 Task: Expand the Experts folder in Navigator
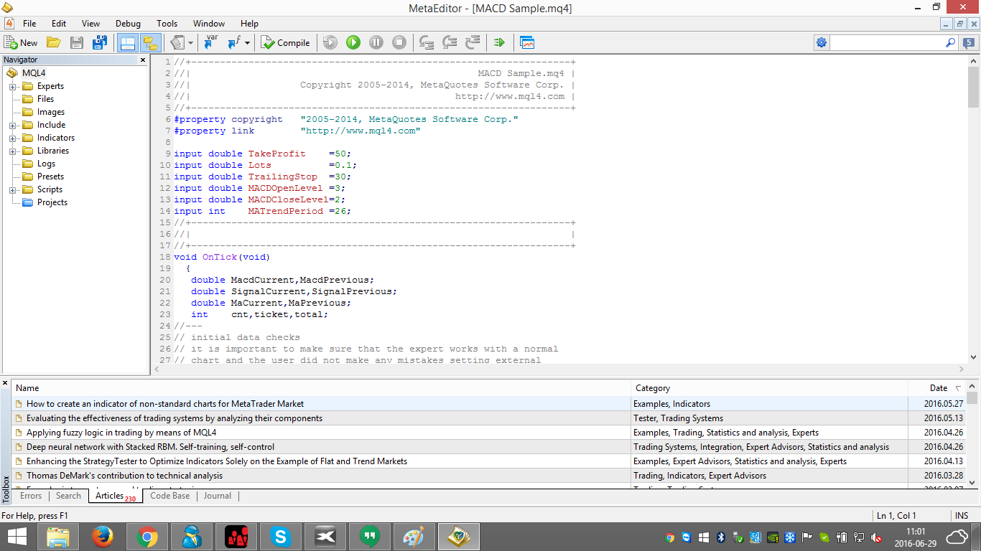click(x=12, y=86)
